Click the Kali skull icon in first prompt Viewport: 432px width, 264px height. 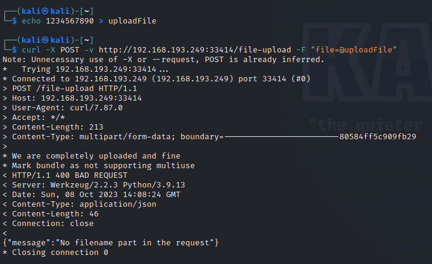click(x=45, y=11)
